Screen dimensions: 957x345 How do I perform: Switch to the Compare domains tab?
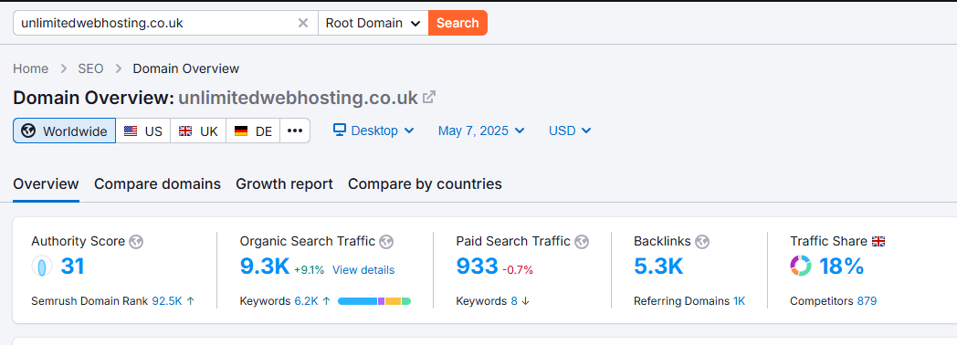(157, 183)
